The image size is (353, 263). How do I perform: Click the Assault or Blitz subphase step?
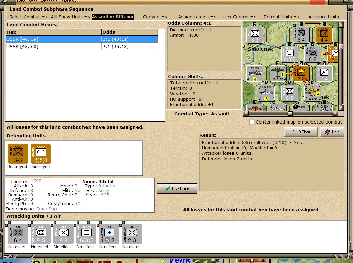click(113, 17)
